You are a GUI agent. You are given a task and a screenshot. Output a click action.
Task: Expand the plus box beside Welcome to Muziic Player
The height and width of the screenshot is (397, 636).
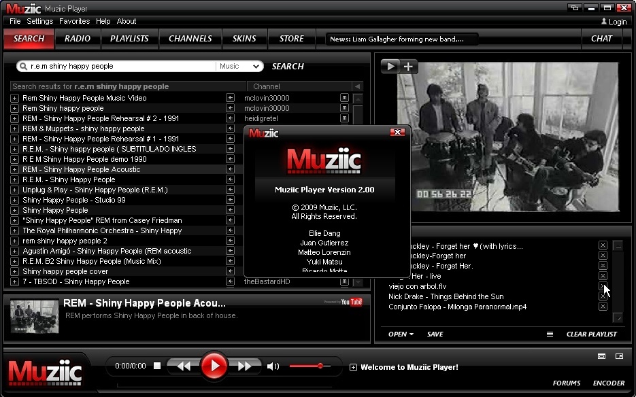tap(352, 367)
